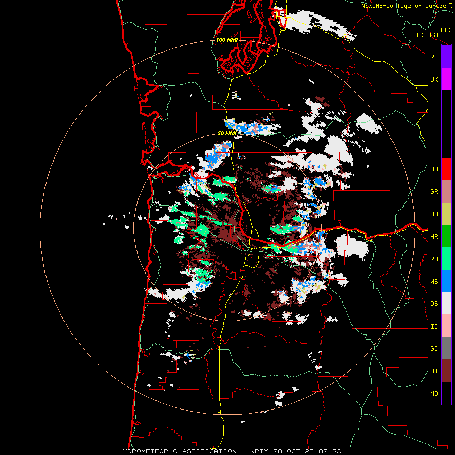The height and width of the screenshot is (455, 455).
Task: Click the magenta UK legend color swatch
Action: tap(446, 79)
